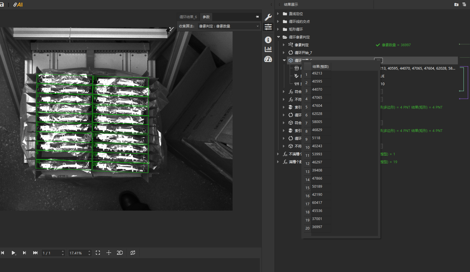This screenshot has width=470, height=272.
Task: Expand the 直线定位 folder
Action: [278, 14]
